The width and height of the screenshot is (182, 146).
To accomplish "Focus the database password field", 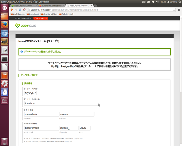I will pyautogui.click(x=77, y=114).
